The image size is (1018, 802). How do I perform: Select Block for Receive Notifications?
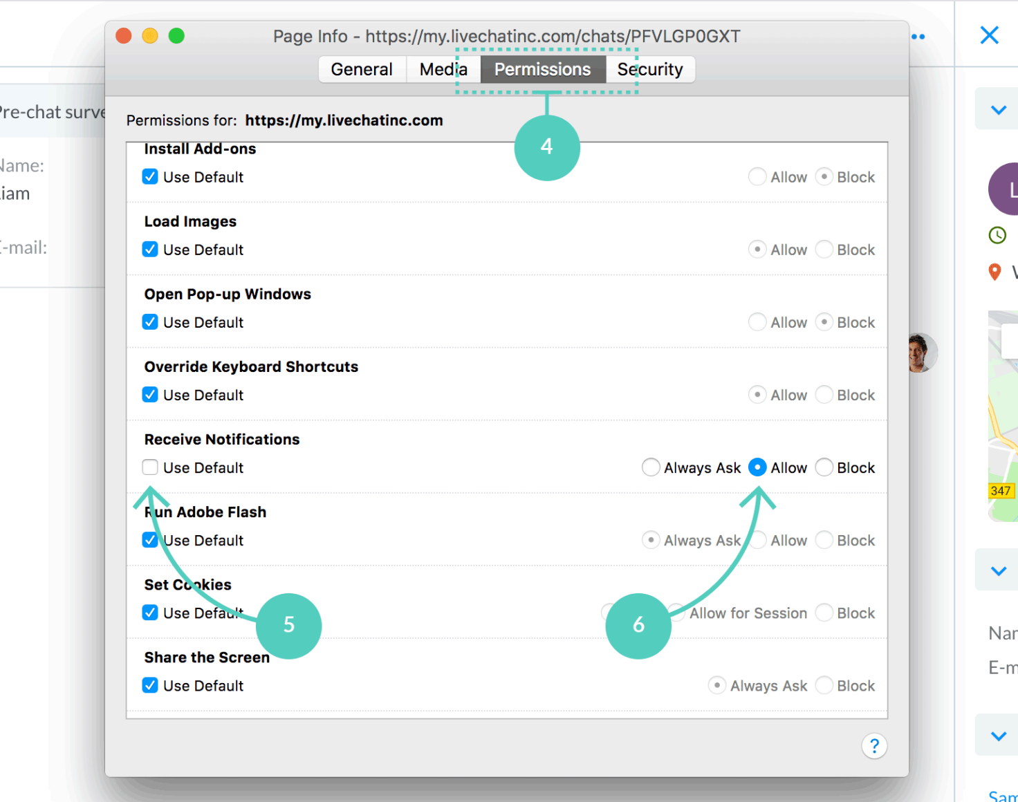[824, 467]
